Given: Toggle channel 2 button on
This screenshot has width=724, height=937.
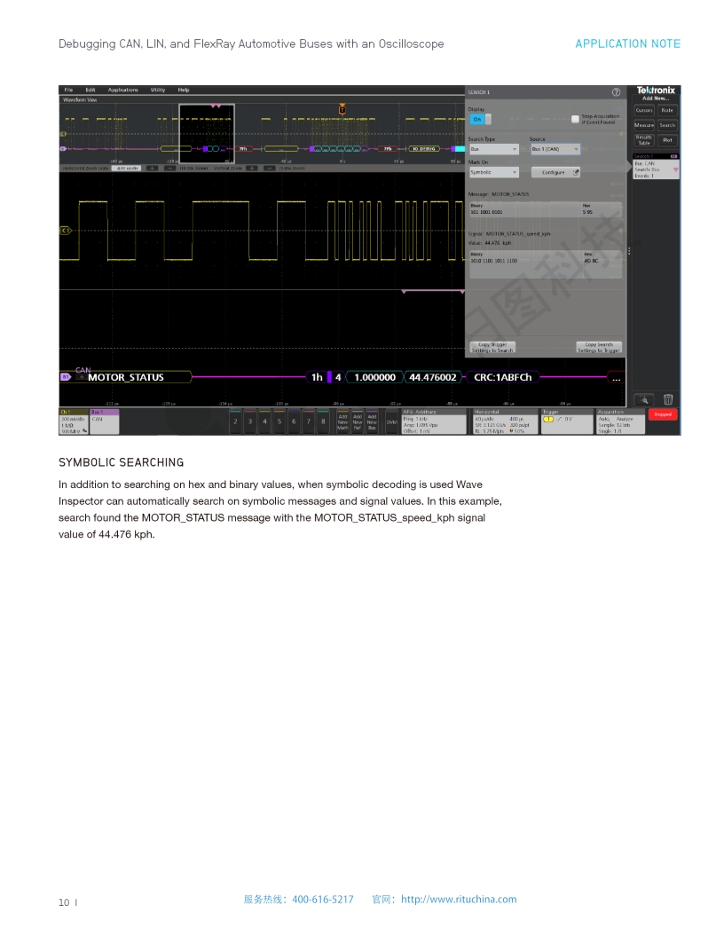Looking at the screenshot, I should click(x=236, y=421).
